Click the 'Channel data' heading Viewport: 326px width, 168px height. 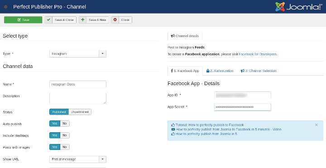pos(18,66)
